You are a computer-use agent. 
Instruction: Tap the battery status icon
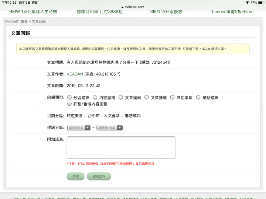coord(261,3)
